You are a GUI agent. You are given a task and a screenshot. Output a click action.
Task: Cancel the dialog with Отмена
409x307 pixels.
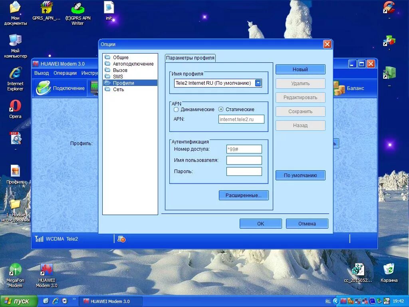[x=307, y=224]
